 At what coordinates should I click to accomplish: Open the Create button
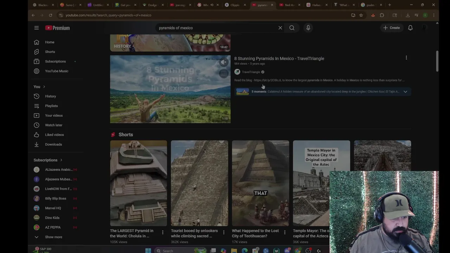(x=392, y=28)
